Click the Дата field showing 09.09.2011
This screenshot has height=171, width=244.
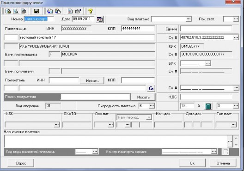83,19
